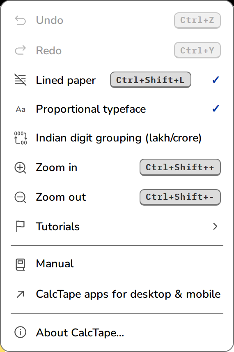The width and height of the screenshot is (234, 352).
Task: Expand the Tutorials submenu chevron
Action: click(215, 226)
